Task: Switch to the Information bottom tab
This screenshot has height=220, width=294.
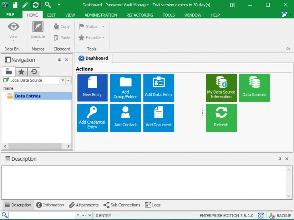Action: pos(50,205)
